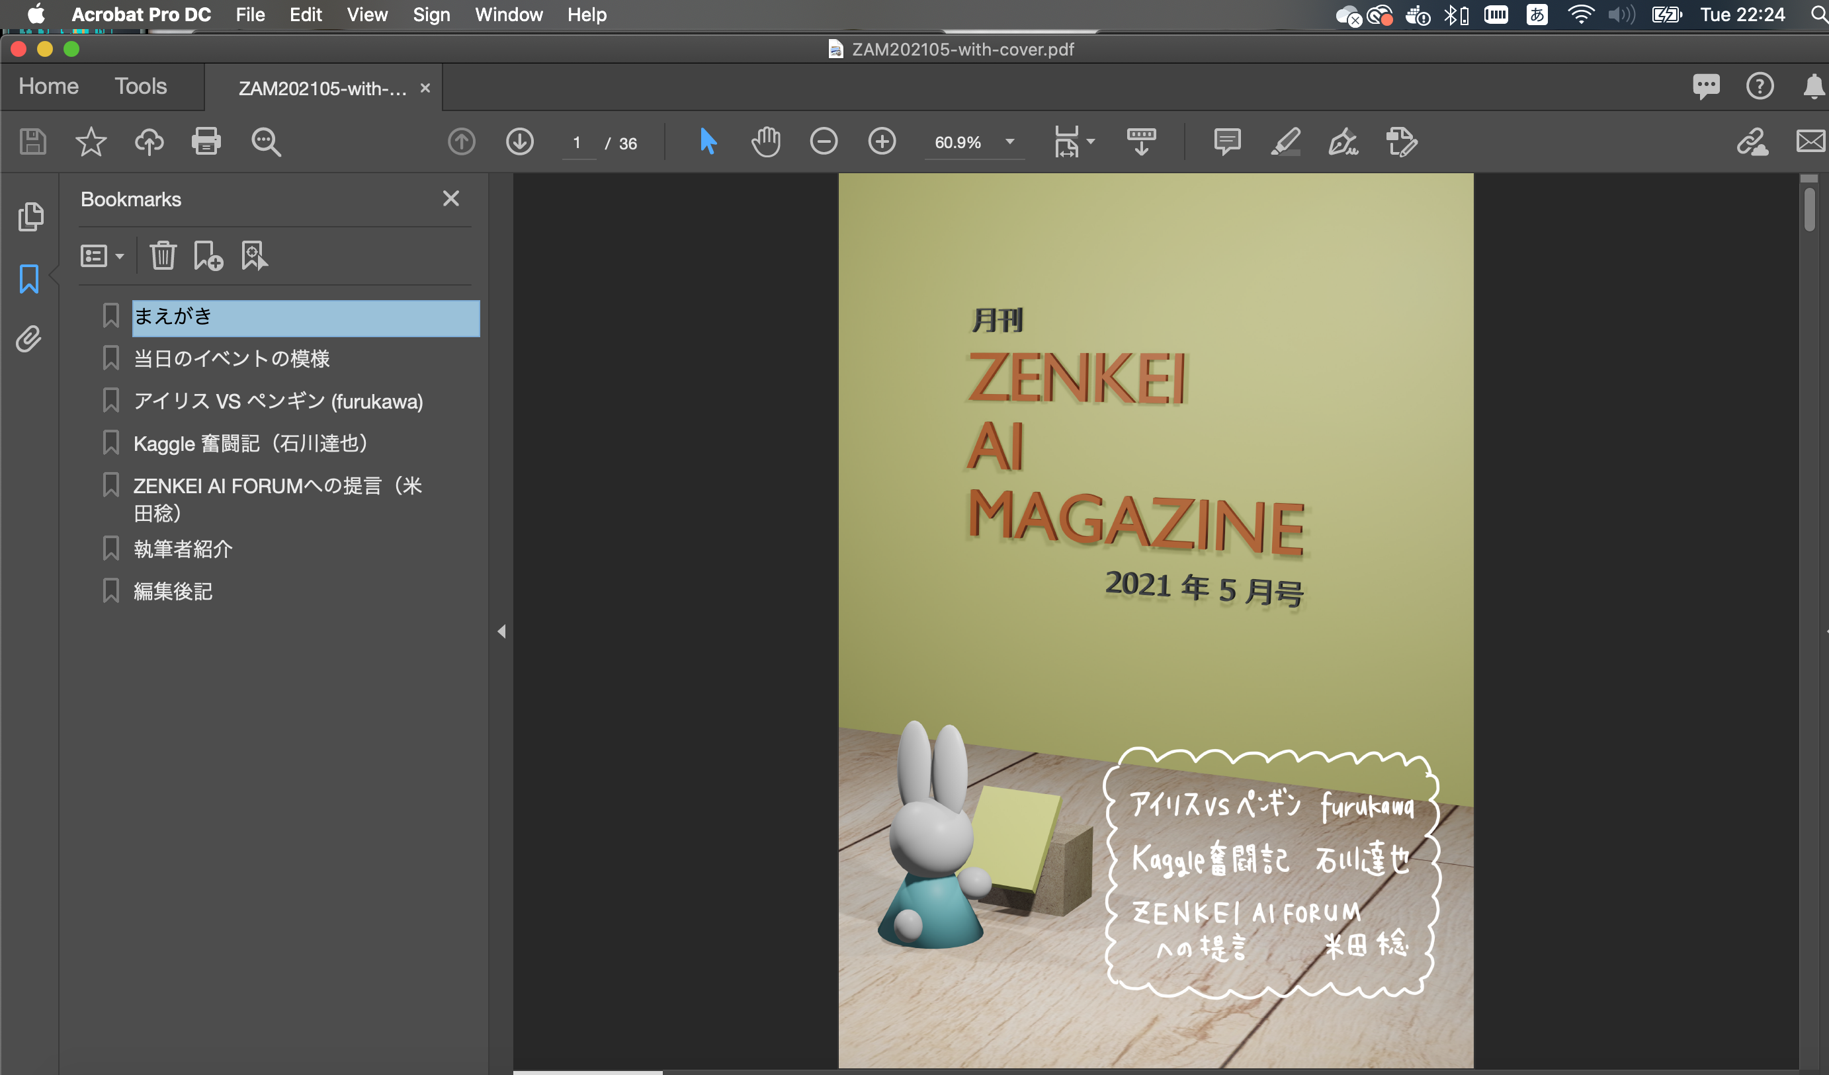Click the page number input field

[x=577, y=143]
